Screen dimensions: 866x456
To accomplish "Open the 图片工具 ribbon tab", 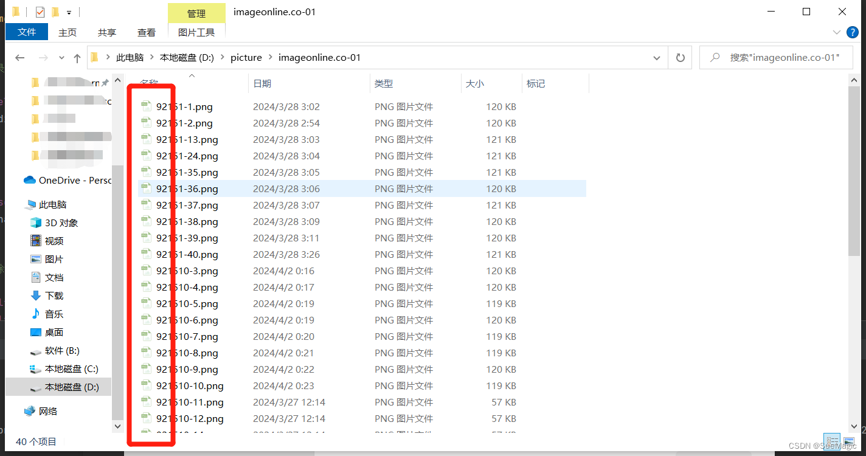I will pos(196,32).
